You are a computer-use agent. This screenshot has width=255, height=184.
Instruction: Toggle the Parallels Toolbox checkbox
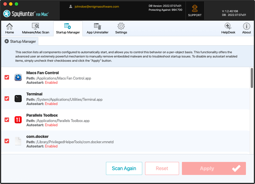[x=7, y=120]
